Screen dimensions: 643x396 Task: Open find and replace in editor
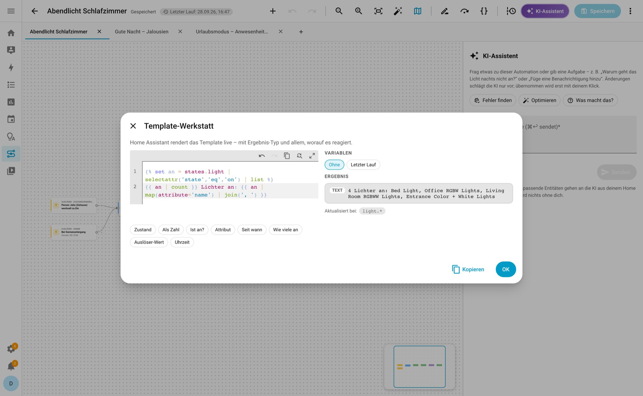[x=299, y=156]
